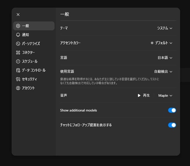Close the settings dialog with X
Screen dimensions: 190x166
pos(18,15)
